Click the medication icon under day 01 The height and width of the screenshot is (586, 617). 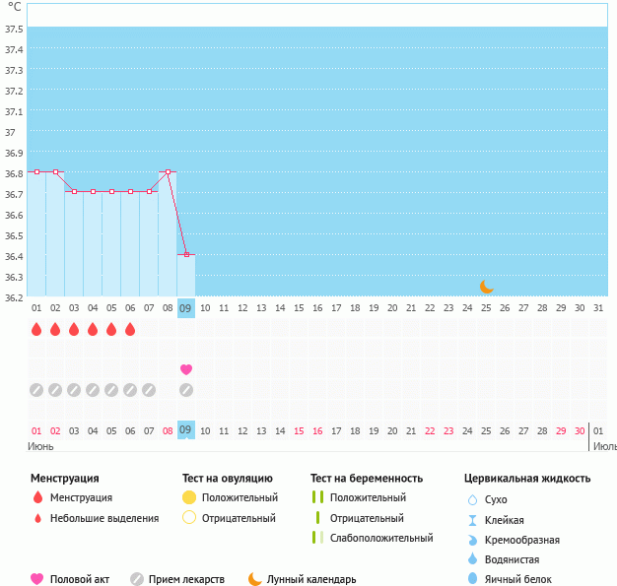coord(36,390)
